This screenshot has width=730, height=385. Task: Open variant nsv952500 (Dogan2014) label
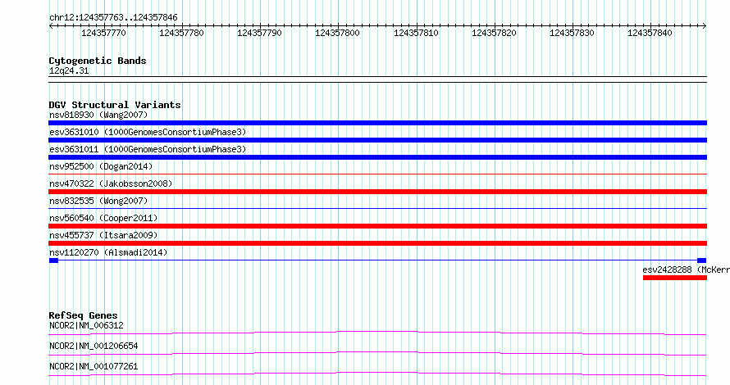pos(101,166)
